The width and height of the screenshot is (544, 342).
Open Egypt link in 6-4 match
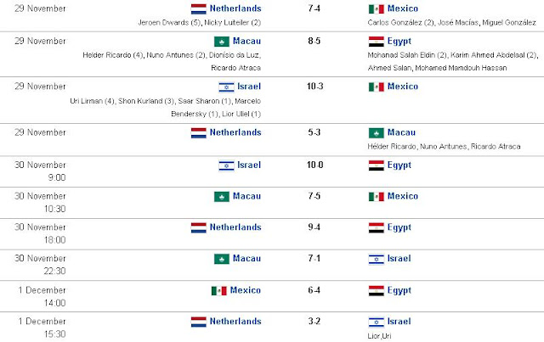coord(399,291)
